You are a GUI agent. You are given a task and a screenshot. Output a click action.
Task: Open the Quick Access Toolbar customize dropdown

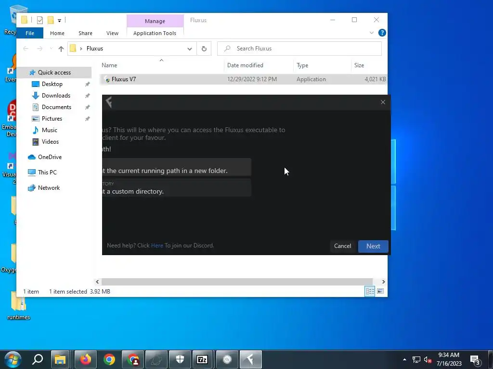[x=59, y=20]
